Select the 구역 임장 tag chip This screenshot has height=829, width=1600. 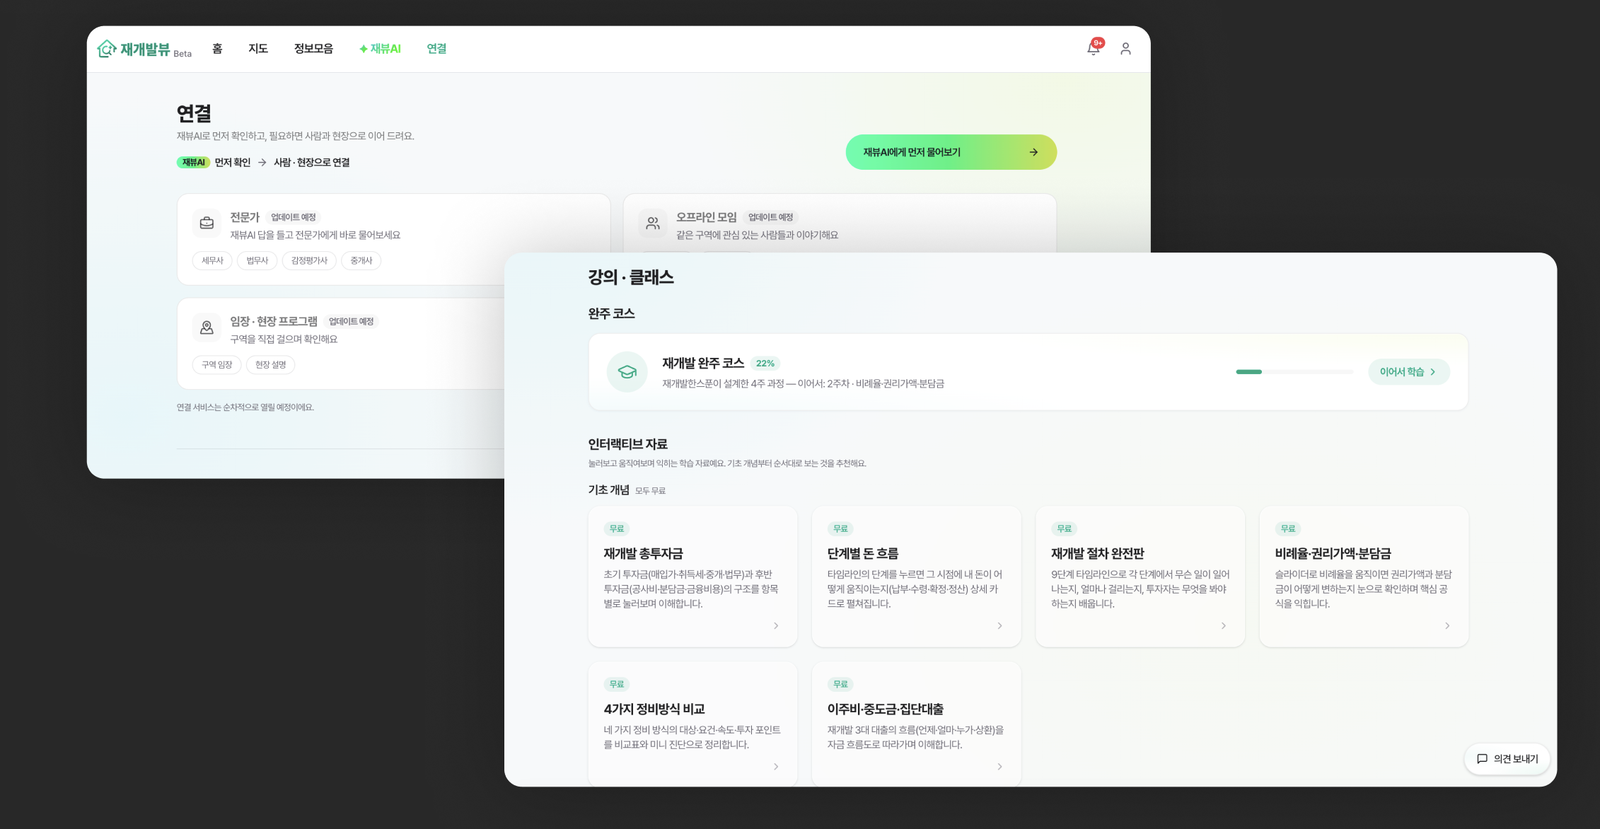tap(216, 364)
